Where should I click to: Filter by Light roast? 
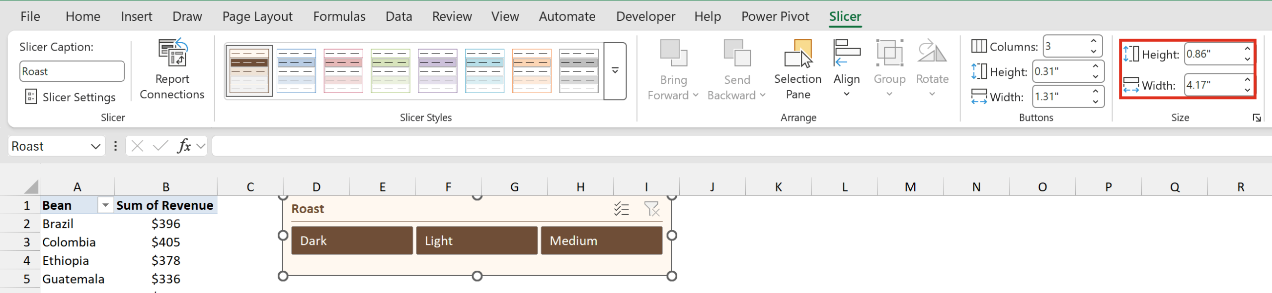(x=477, y=240)
